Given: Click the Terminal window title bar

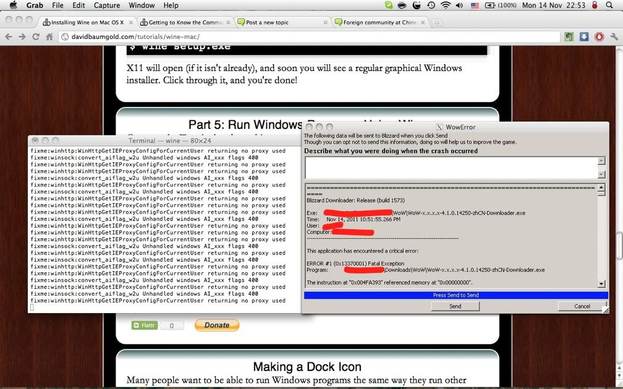Looking at the screenshot, I should (x=164, y=141).
